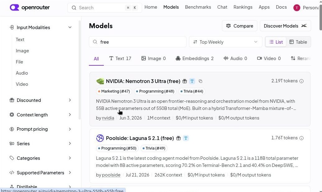Open the Poolside: Laguna S 2.1 (free) title

(140, 138)
